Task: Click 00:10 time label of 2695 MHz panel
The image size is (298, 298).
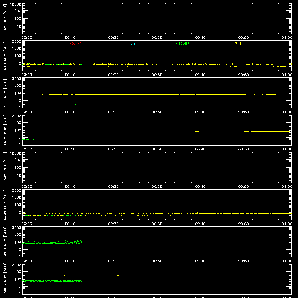Action: click(70, 187)
